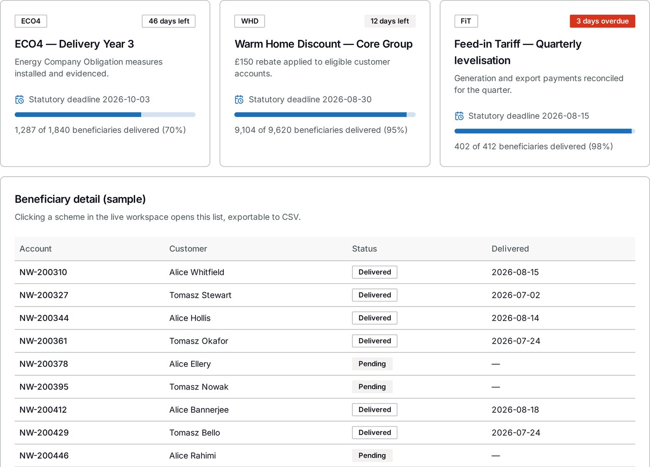Viewport: 650px width, 467px height.
Task: Sort by the Status column header
Action: [364, 249]
